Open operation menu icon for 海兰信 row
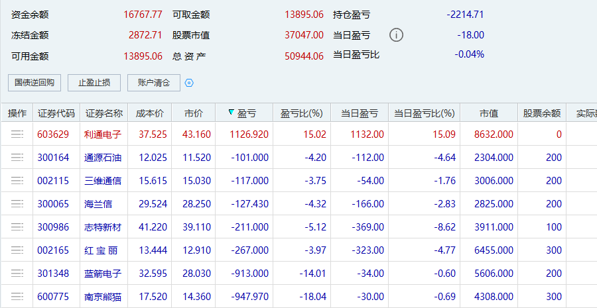Viewport: 597px width, 308px height. pos(17,204)
